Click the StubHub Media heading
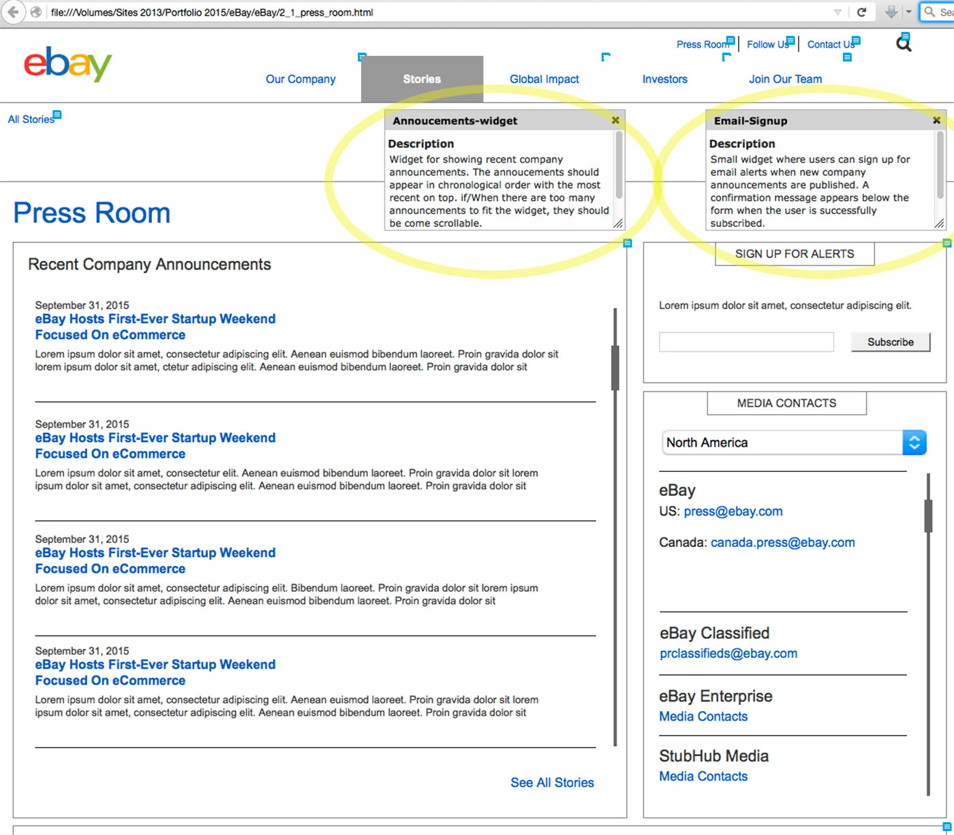The width and height of the screenshot is (954, 835). point(714,756)
